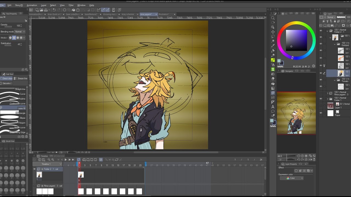This screenshot has height=197, width=351.
Task: Select the Eyedropper tool
Action: tap(273, 46)
